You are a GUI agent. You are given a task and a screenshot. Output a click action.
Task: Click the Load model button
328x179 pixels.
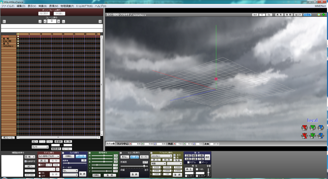pyautogui.click(x=43, y=161)
